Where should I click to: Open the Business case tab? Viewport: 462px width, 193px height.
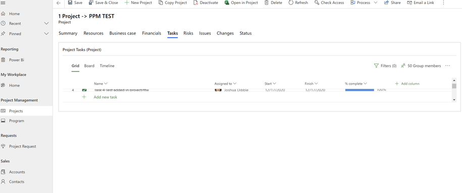[x=123, y=33]
